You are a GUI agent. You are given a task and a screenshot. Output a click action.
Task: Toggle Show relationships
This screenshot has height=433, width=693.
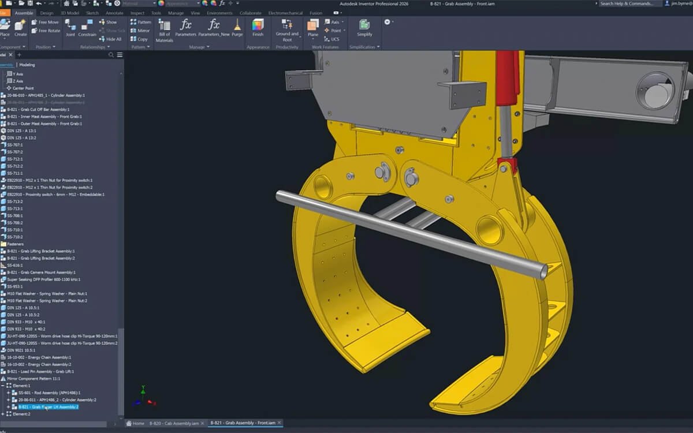tap(110, 21)
